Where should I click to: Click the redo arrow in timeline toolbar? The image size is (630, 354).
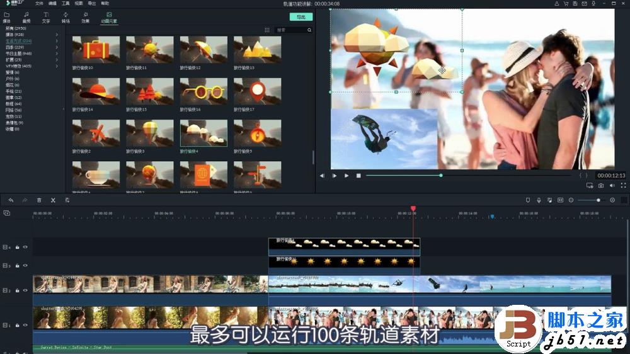pyautogui.click(x=25, y=200)
